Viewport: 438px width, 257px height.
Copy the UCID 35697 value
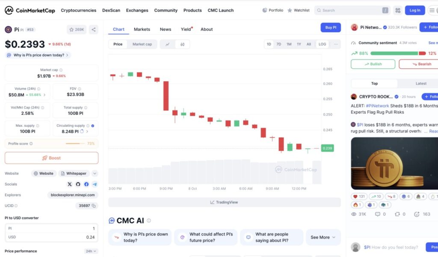click(95, 206)
